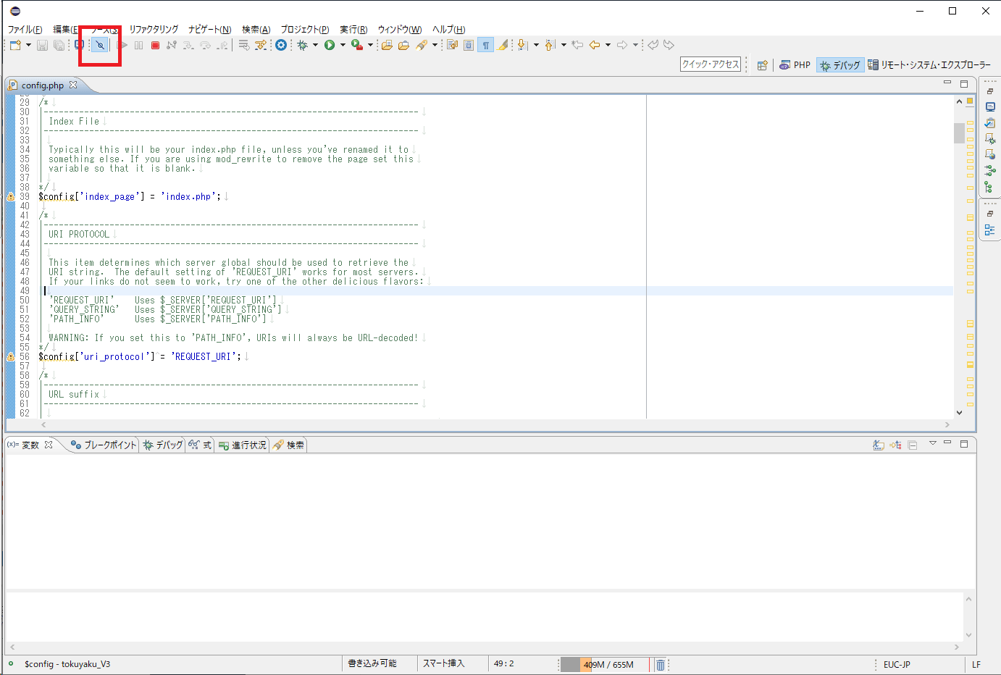
Task: Click the Open Type folder icon
Action: [387, 45]
